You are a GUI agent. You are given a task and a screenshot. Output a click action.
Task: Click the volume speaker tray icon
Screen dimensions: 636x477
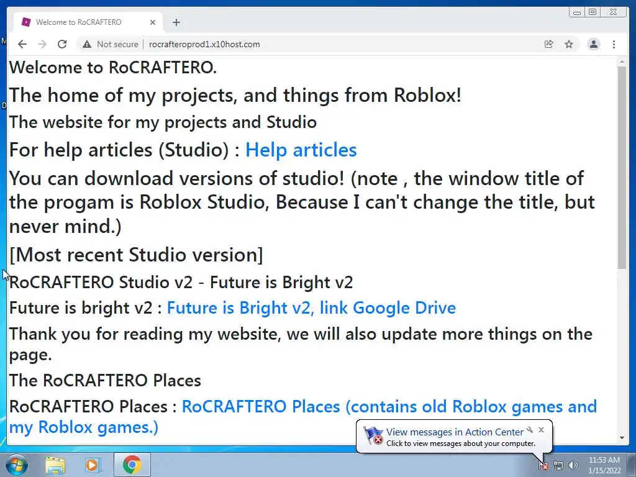tap(573, 465)
